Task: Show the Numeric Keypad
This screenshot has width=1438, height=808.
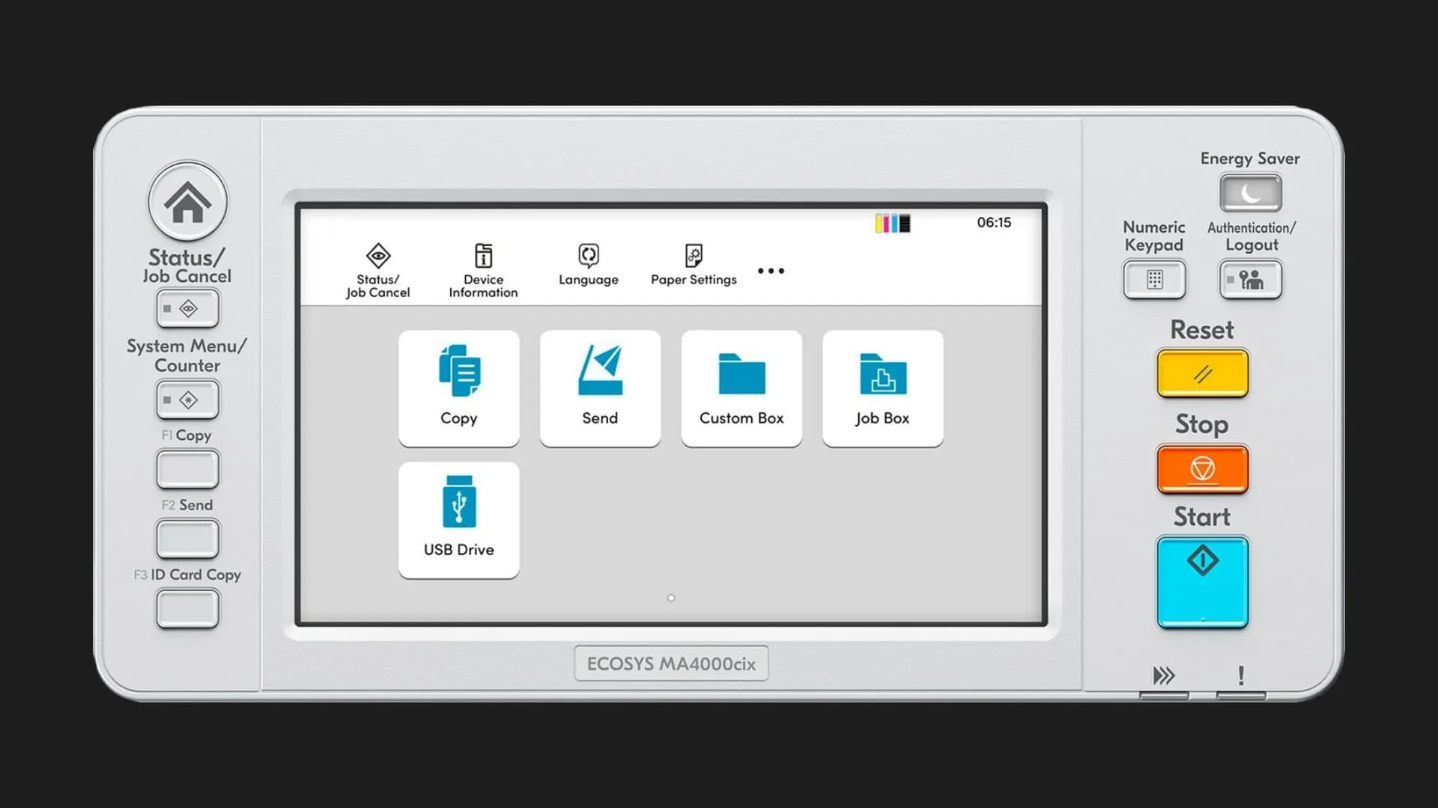Action: [1154, 279]
